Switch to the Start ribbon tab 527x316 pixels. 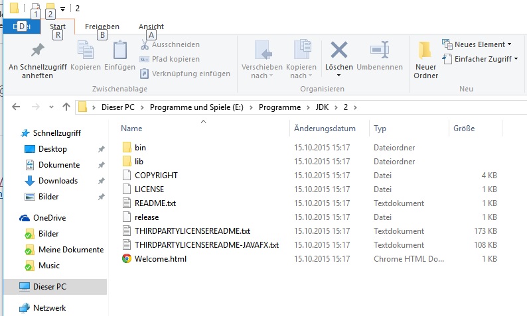pyautogui.click(x=58, y=26)
